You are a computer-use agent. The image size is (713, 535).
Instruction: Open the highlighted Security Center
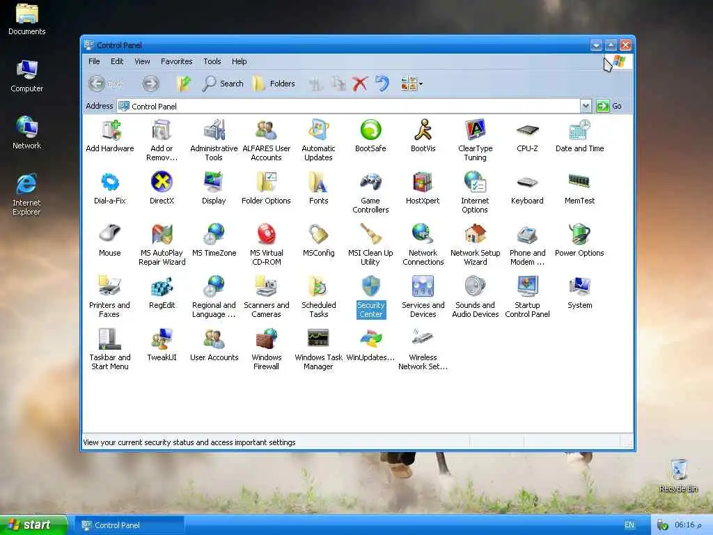click(370, 297)
